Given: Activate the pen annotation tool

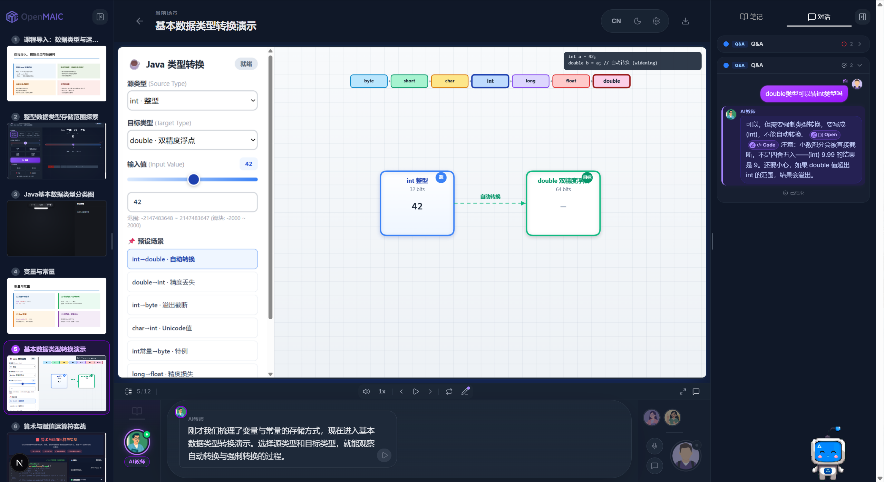Looking at the screenshot, I should point(465,391).
